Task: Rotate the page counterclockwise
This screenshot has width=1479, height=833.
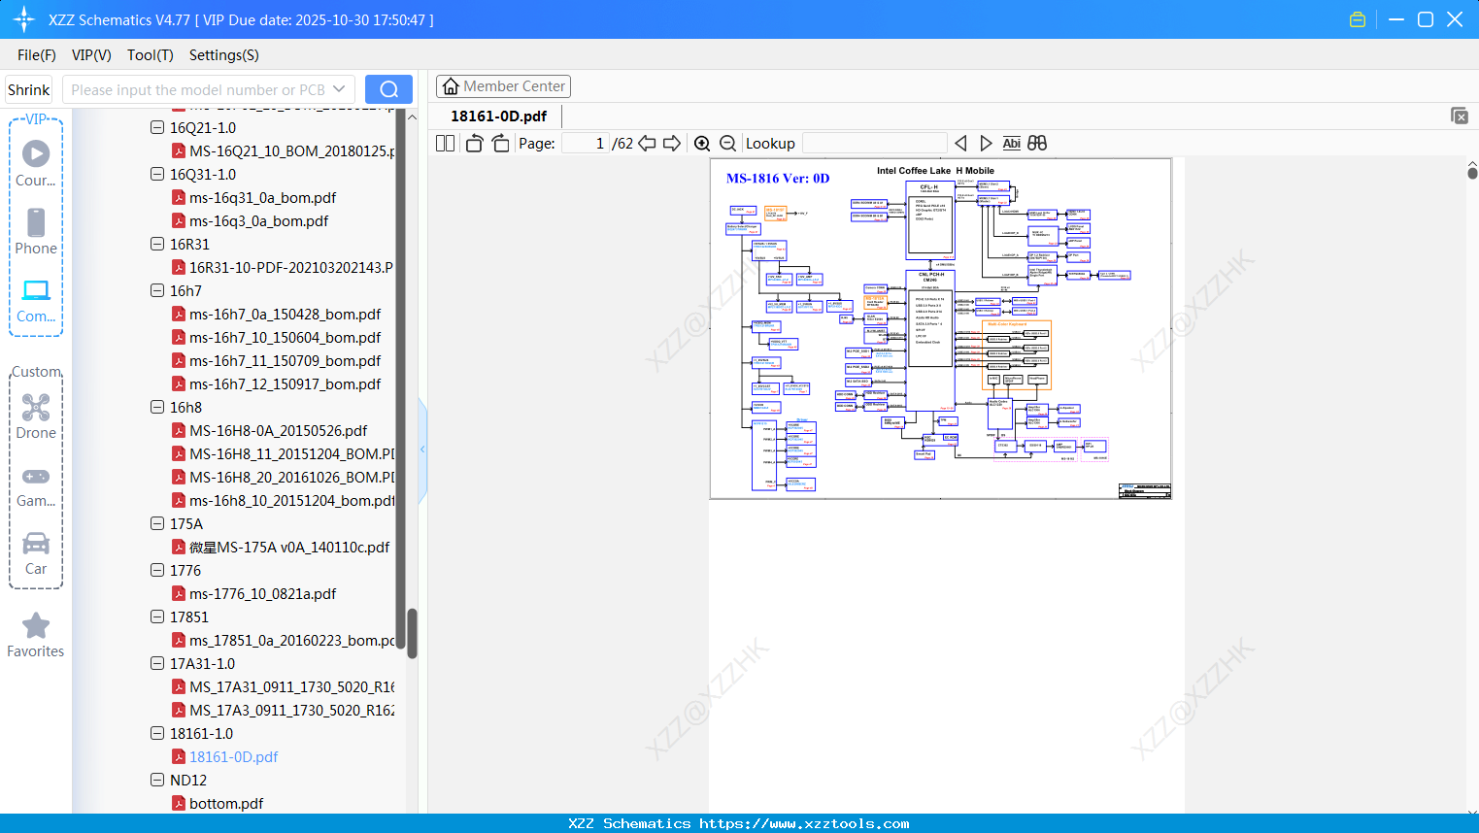Action: (475, 144)
